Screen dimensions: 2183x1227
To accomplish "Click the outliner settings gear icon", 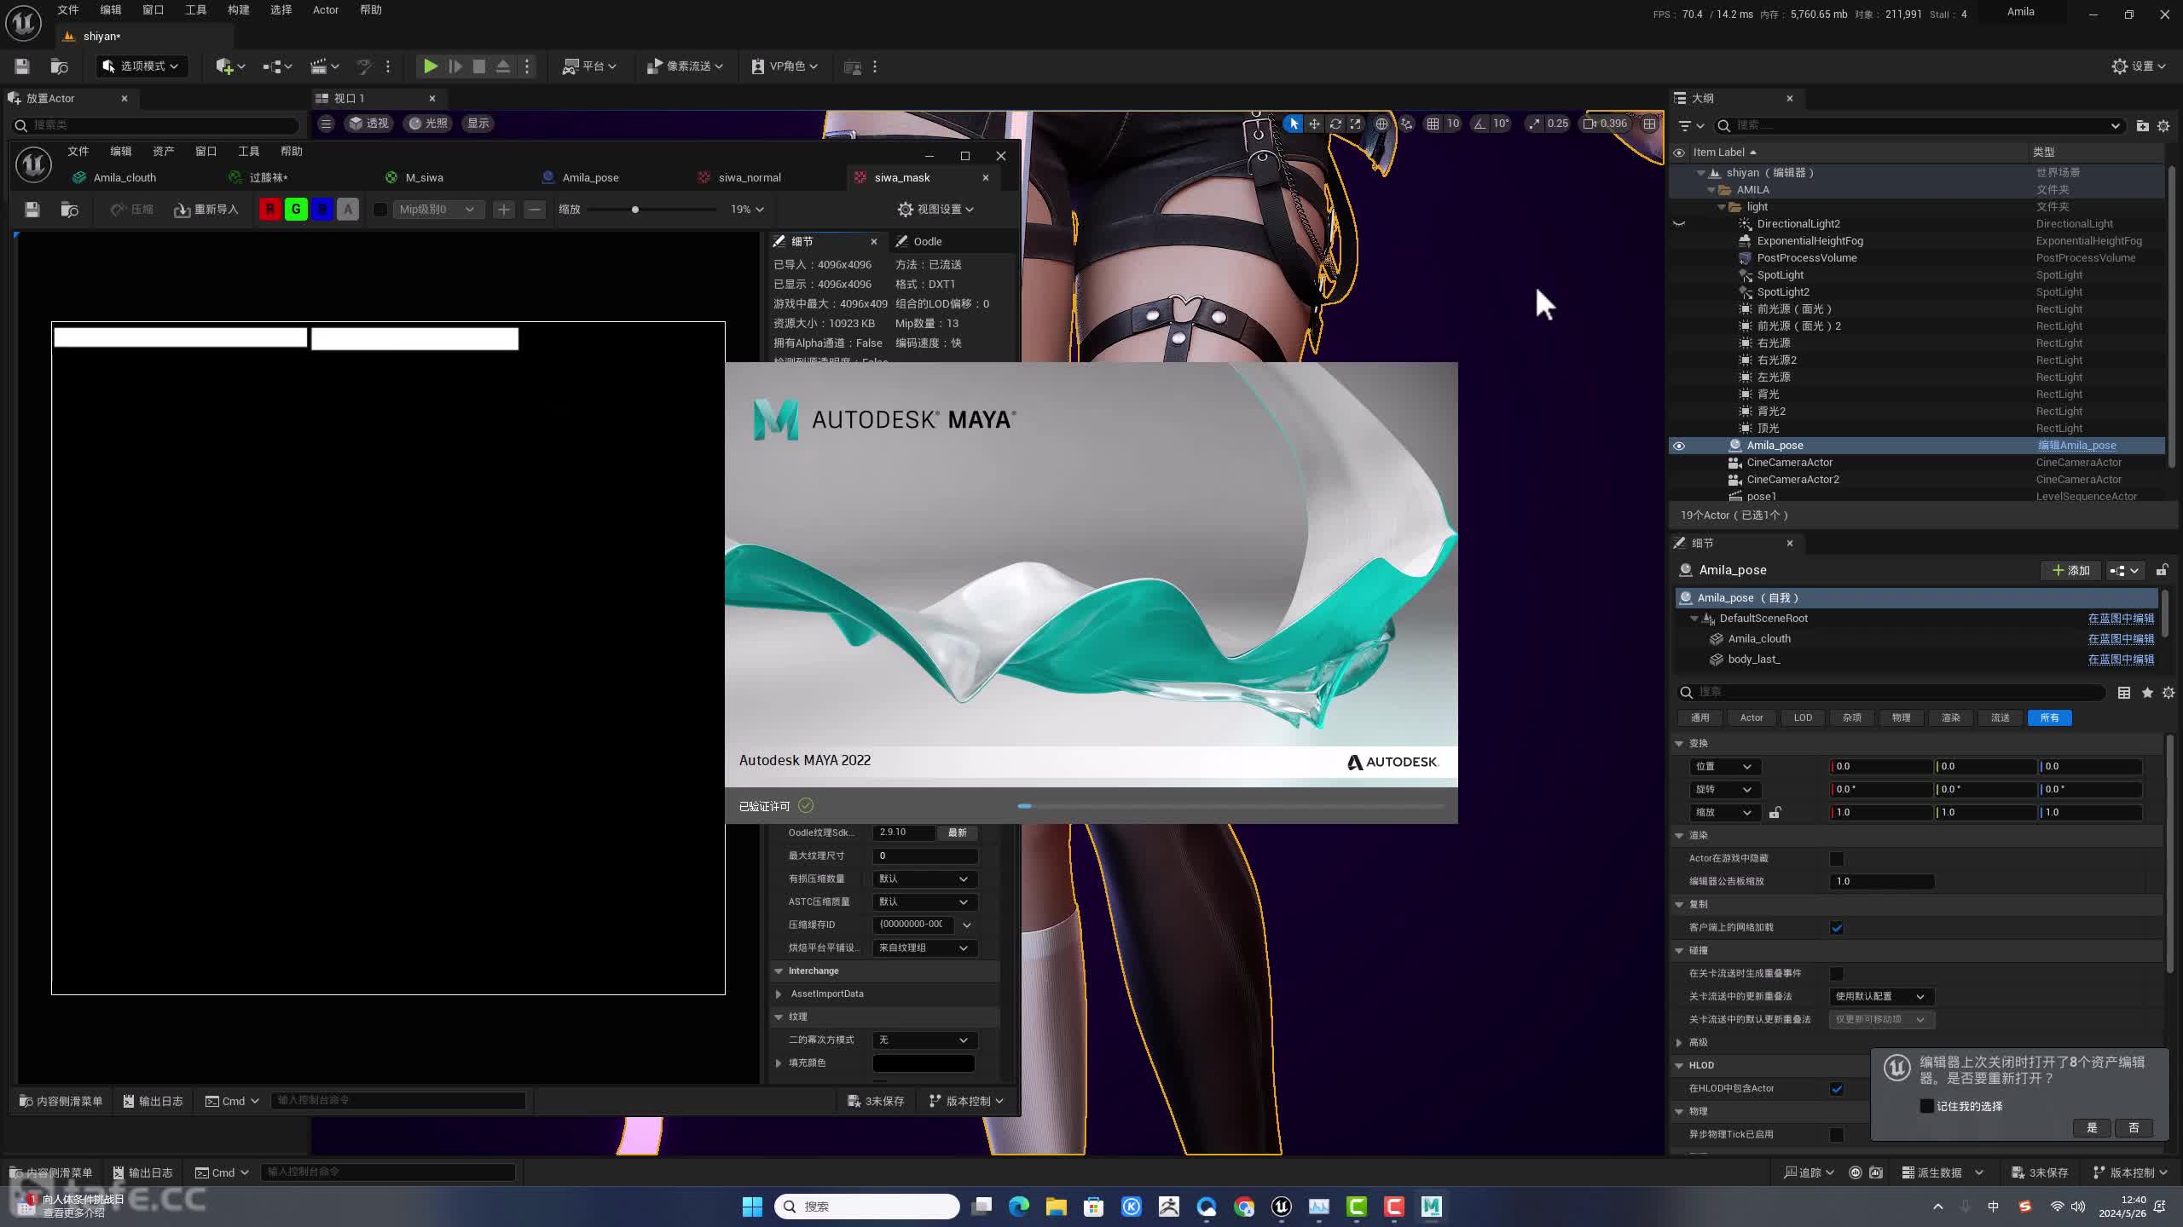I will click(2163, 125).
